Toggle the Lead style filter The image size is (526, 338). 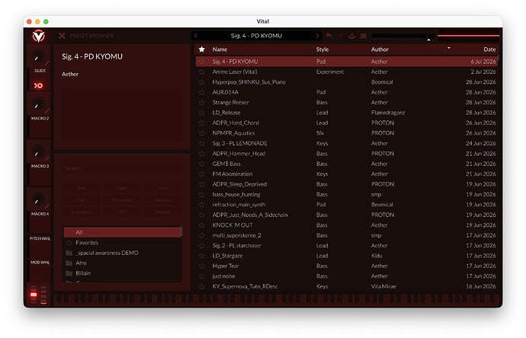pos(122,188)
